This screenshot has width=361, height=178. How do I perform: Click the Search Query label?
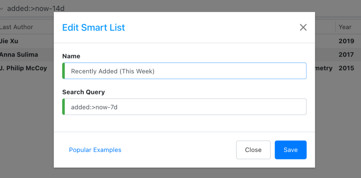tap(84, 92)
